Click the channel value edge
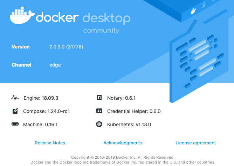 pos(55,65)
